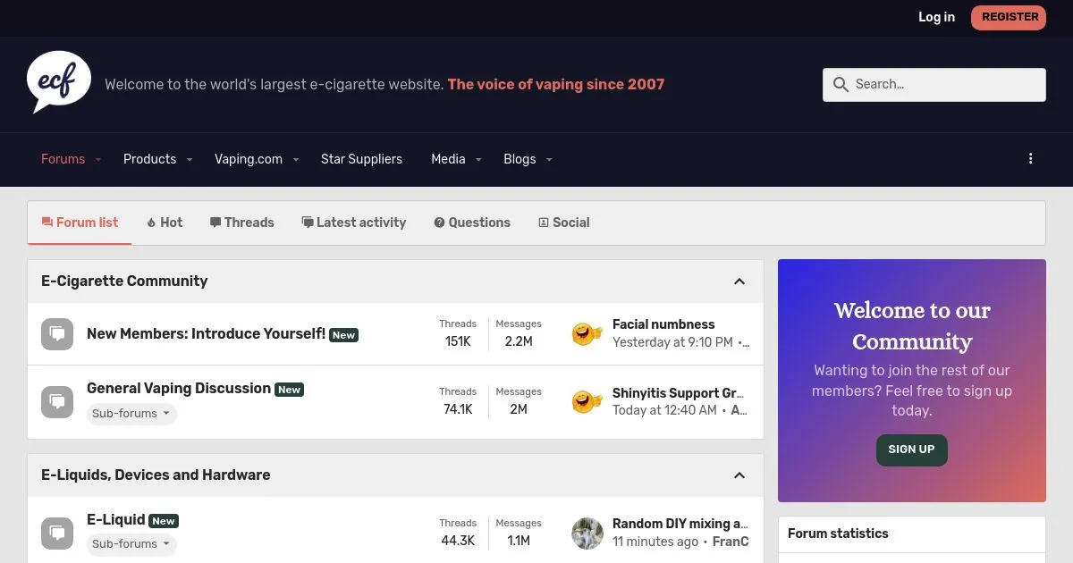The image size is (1073, 563).
Task: Expand the Products dropdown arrow
Action: pyautogui.click(x=190, y=160)
